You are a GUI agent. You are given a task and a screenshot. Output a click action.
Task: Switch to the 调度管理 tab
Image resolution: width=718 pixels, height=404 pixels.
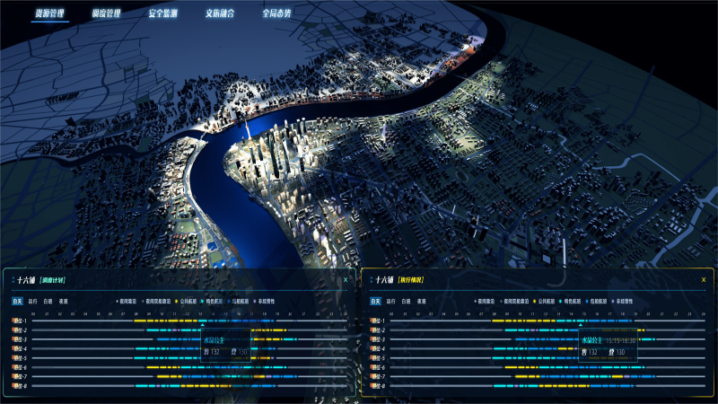106,14
